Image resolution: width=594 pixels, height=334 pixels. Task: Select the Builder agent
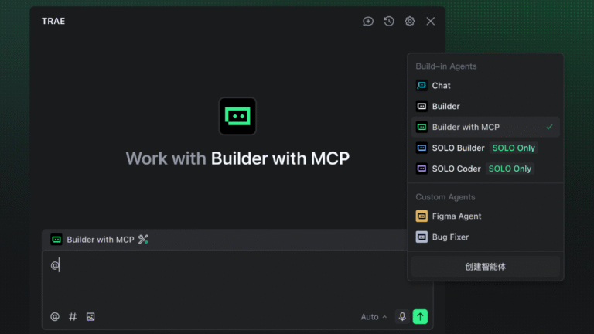(x=485, y=107)
